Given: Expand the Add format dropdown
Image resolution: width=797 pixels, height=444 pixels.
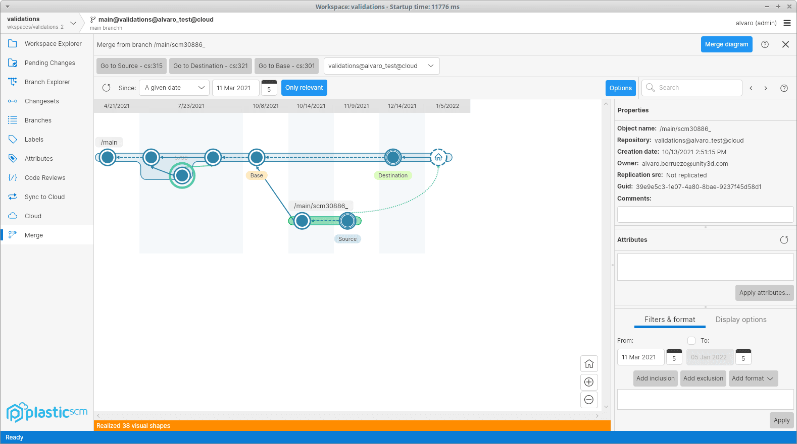Looking at the screenshot, I should (x=753, y=378).
